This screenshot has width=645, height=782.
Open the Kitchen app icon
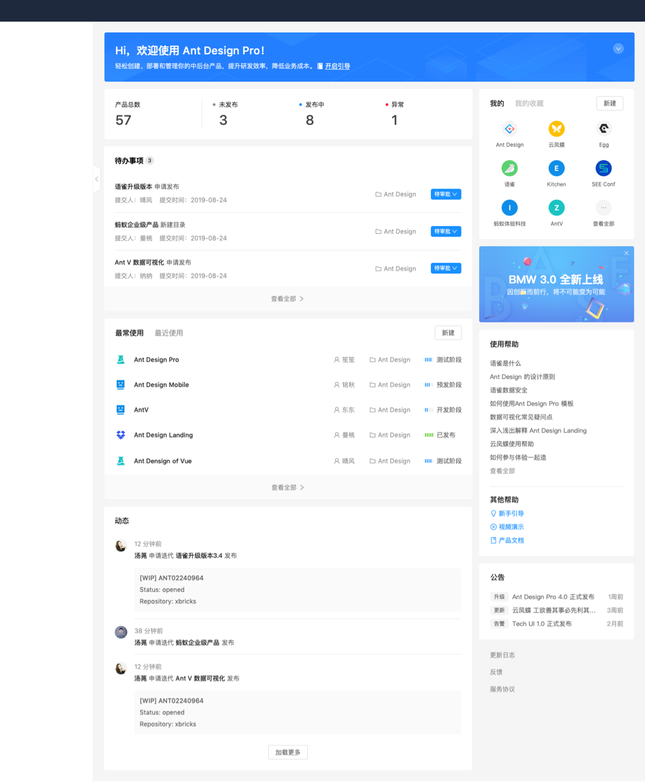coord(557,168)
